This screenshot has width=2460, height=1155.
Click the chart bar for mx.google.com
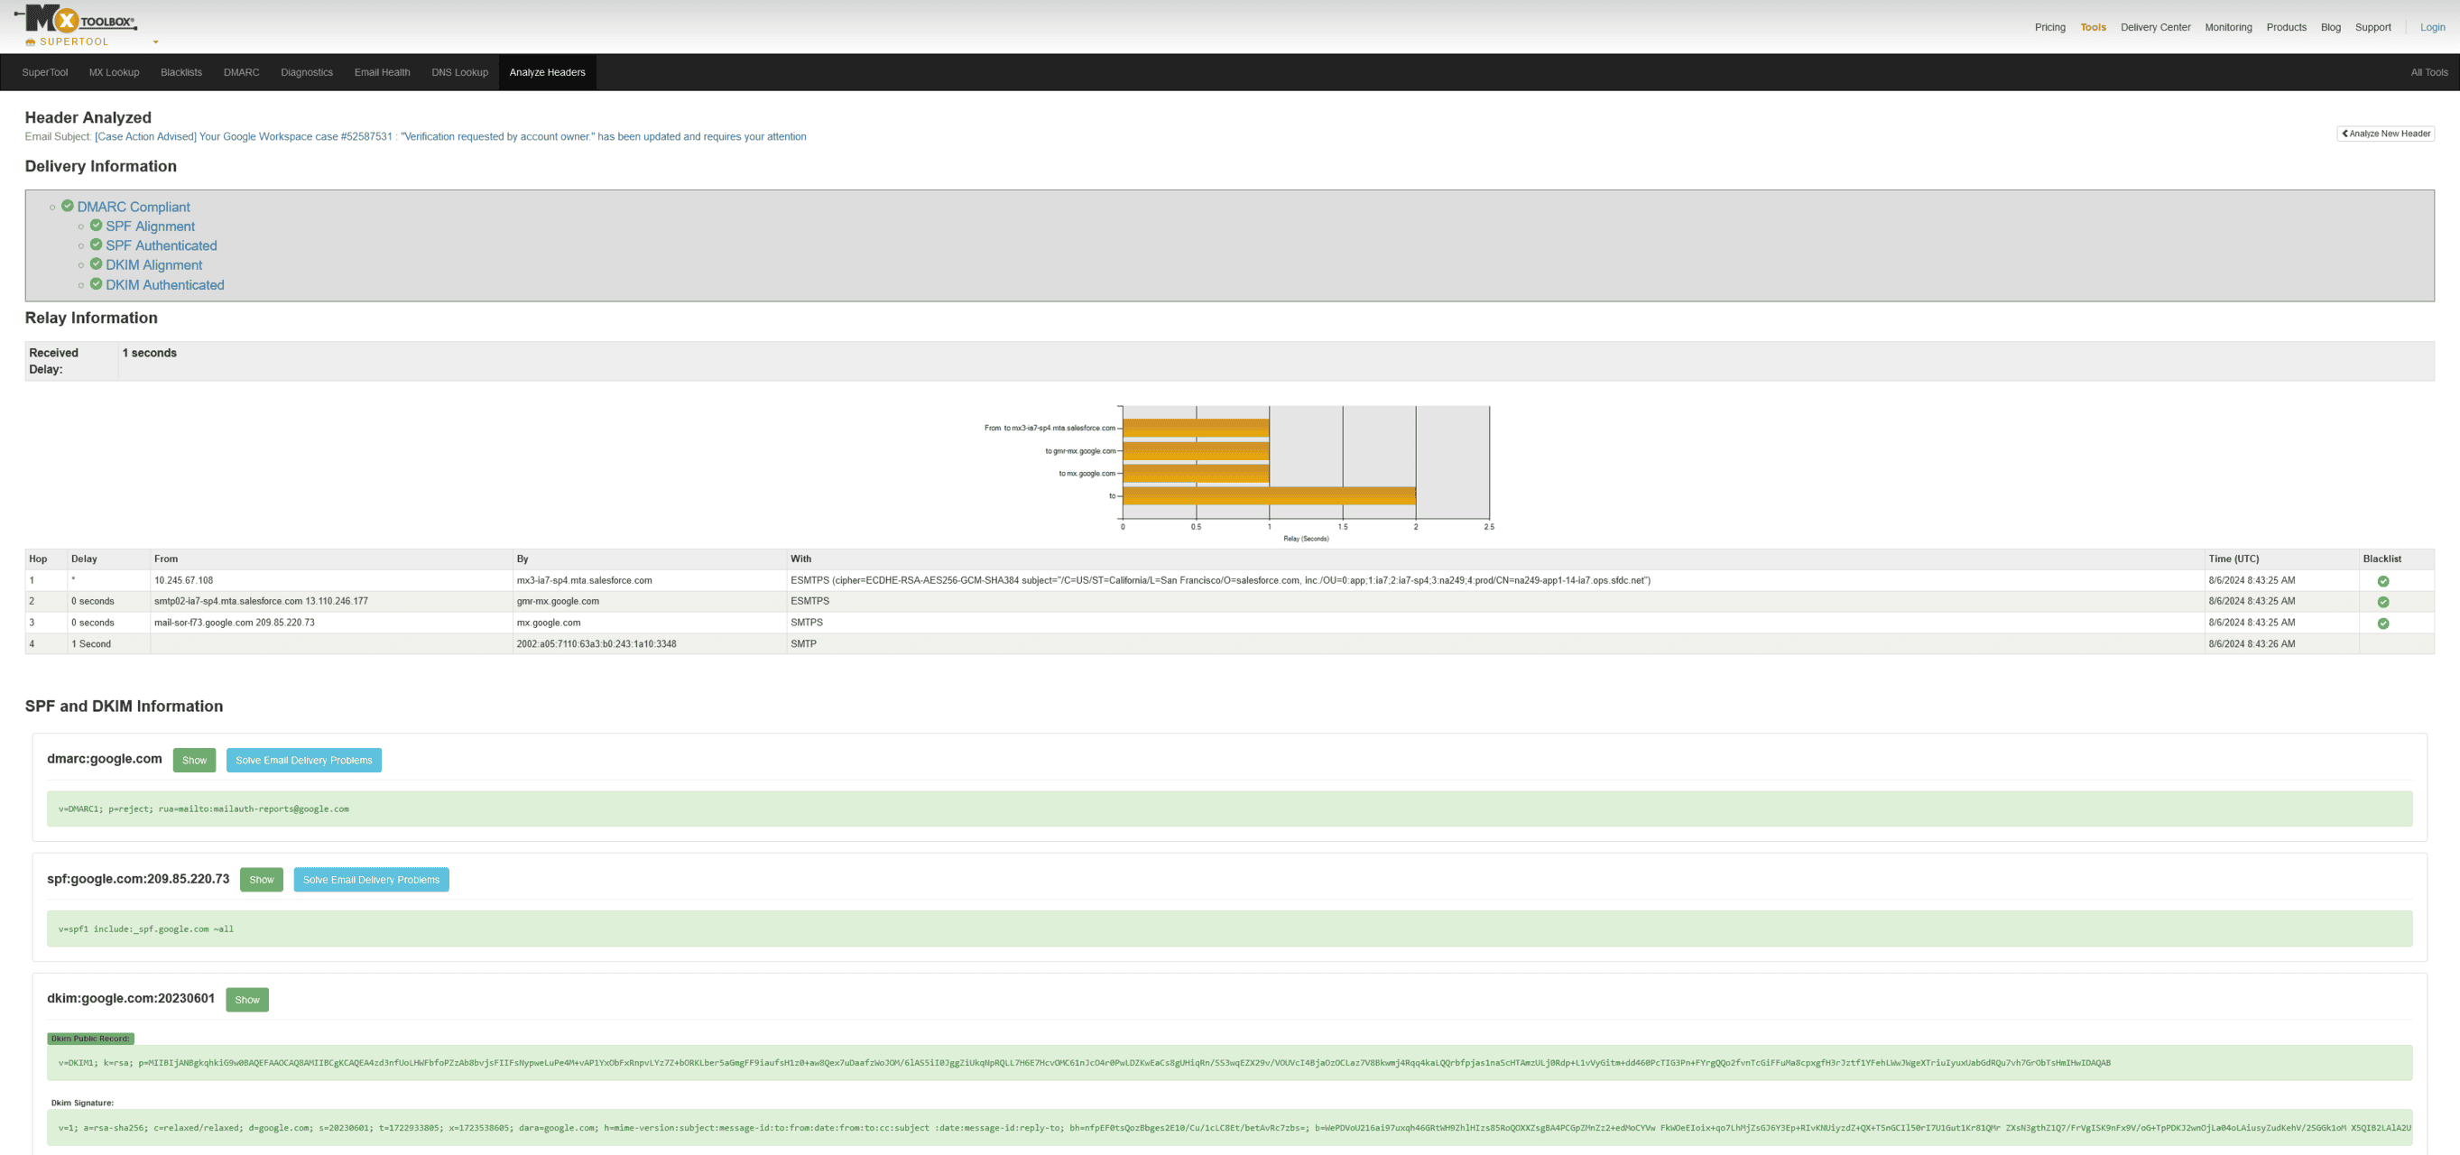1196,474
